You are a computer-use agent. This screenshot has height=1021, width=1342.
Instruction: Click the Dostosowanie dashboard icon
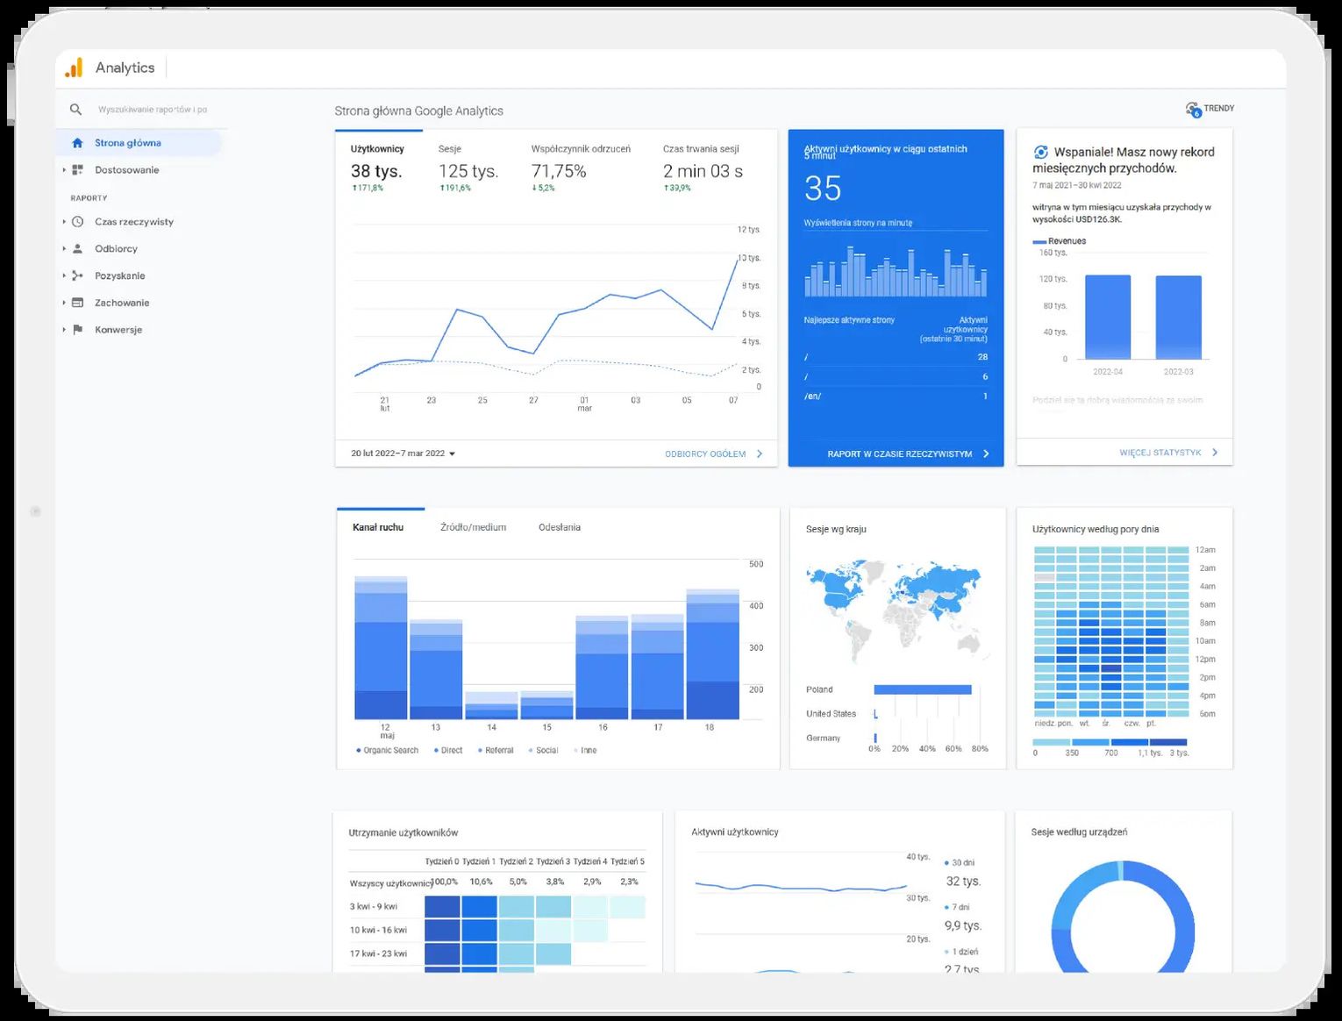[77, 170]
